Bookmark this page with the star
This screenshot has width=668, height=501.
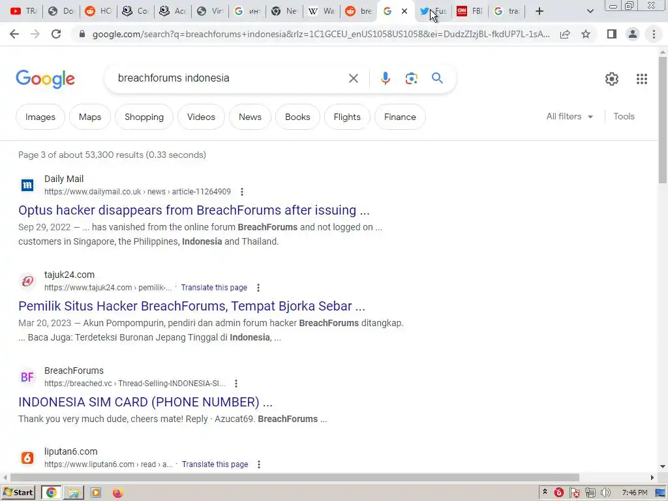pos(586,34)
